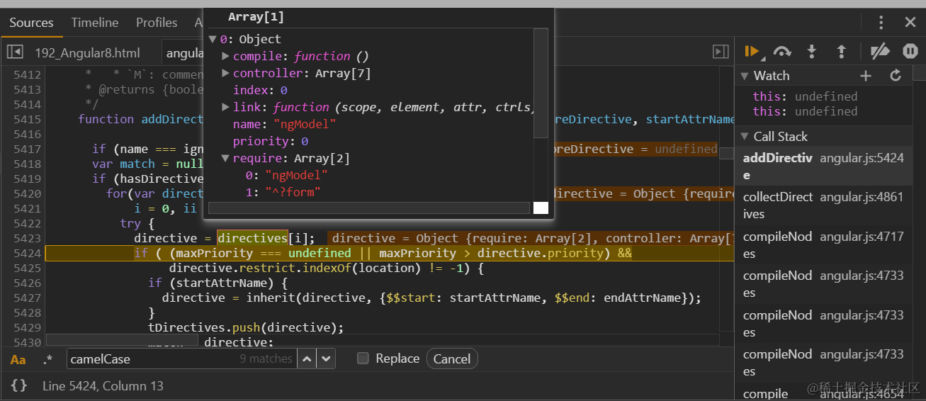Step over next function call

click(782, 52)
